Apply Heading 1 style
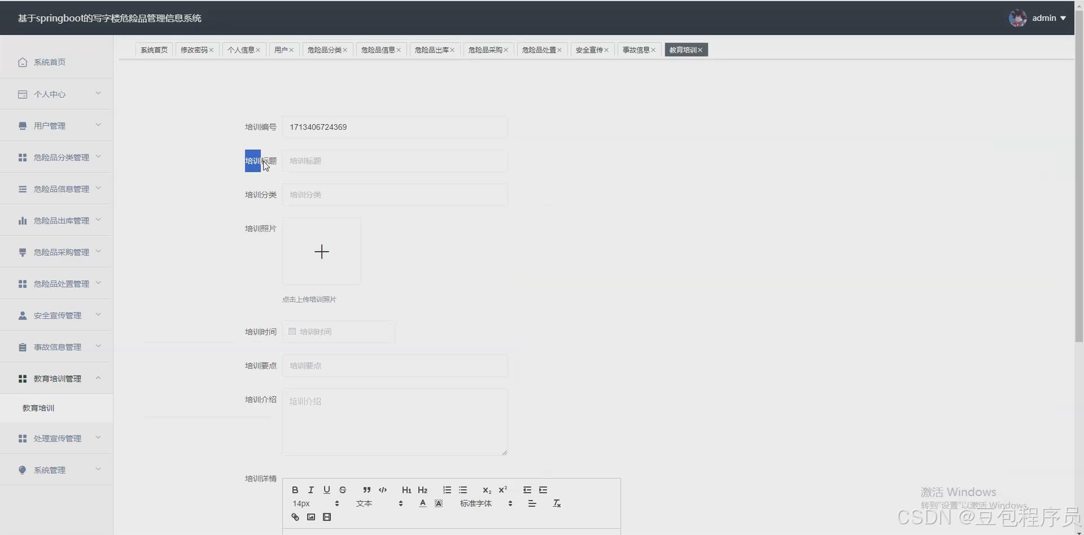This screenshot has width=1084, height=535. click(x=406, y=490)
